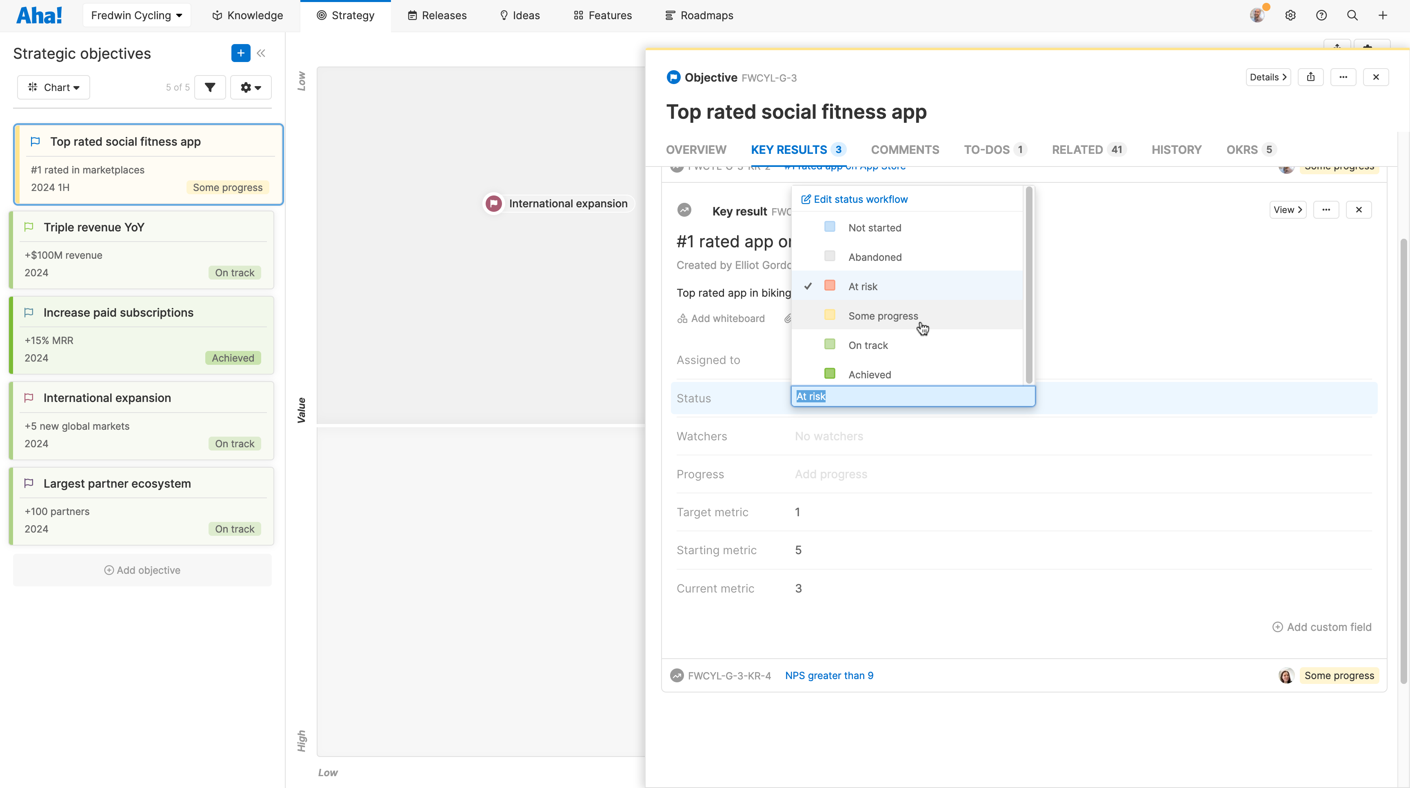
Task: Open the Chart view dropdown
Action: coord(53,87)
